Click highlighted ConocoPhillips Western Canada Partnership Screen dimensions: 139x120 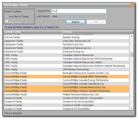click(66, 91)
